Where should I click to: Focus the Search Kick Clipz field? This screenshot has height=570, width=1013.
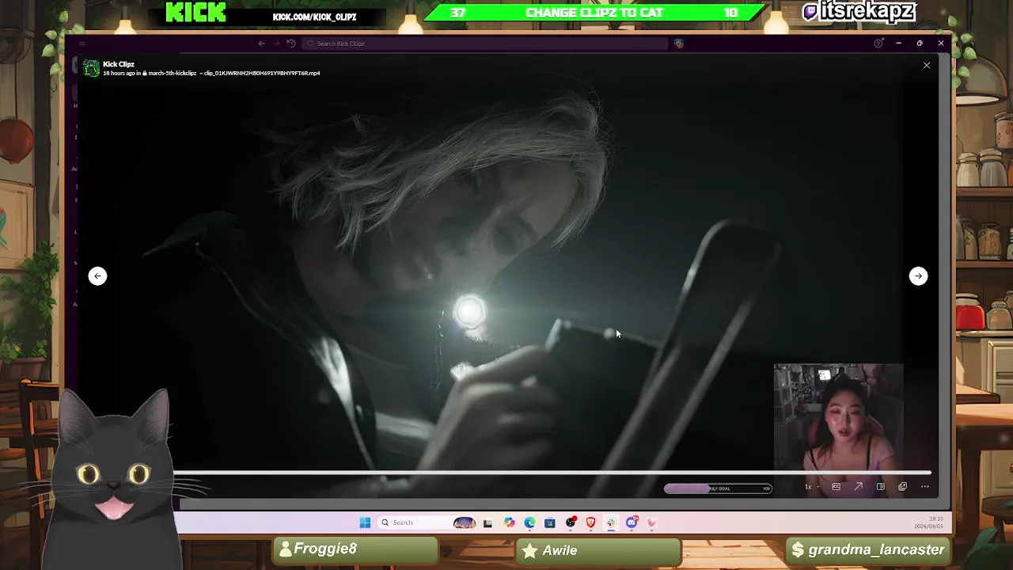(485, 44)
